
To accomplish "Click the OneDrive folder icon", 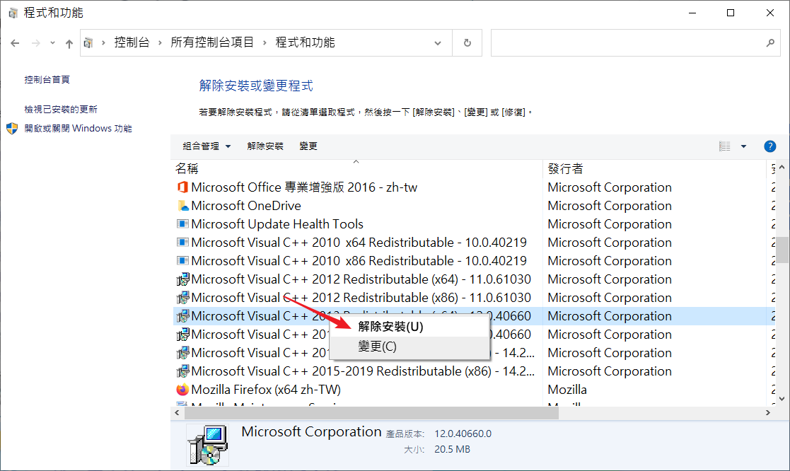I will (182, 206).
